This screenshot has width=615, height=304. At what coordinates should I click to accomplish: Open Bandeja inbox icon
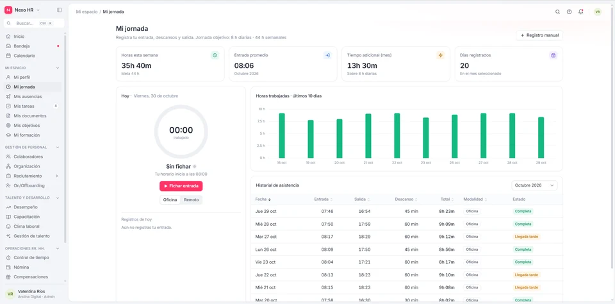[8, 46]
